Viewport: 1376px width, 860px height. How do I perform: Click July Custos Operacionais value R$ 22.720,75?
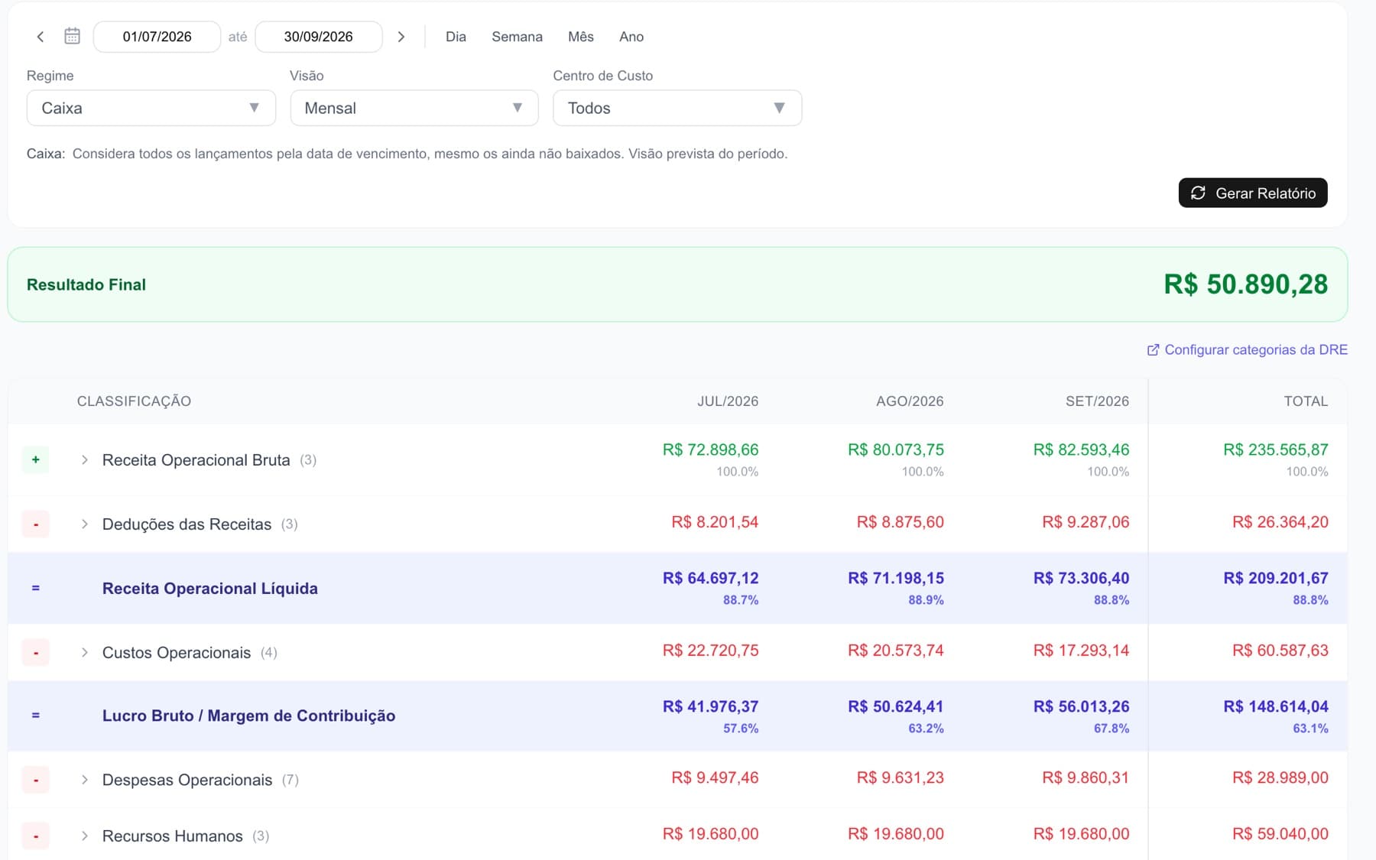pos(711,651)
